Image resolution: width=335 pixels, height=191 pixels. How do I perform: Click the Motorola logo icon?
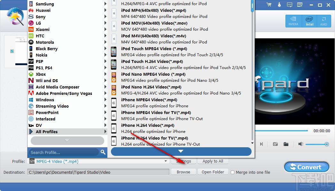[31, 42]
